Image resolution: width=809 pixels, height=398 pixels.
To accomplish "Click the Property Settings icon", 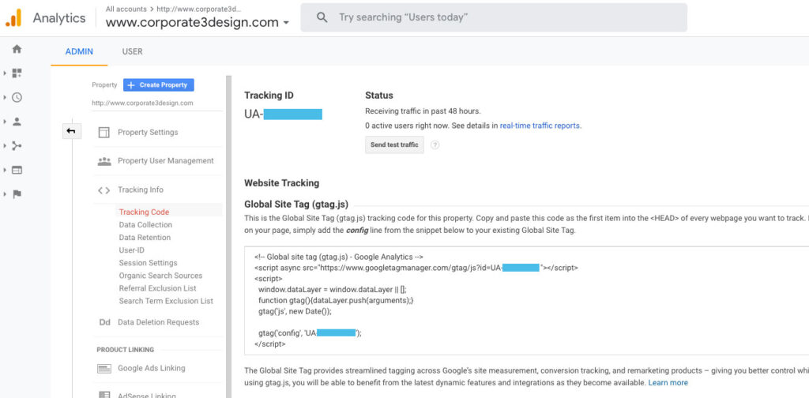I will (x=103, y=133).
